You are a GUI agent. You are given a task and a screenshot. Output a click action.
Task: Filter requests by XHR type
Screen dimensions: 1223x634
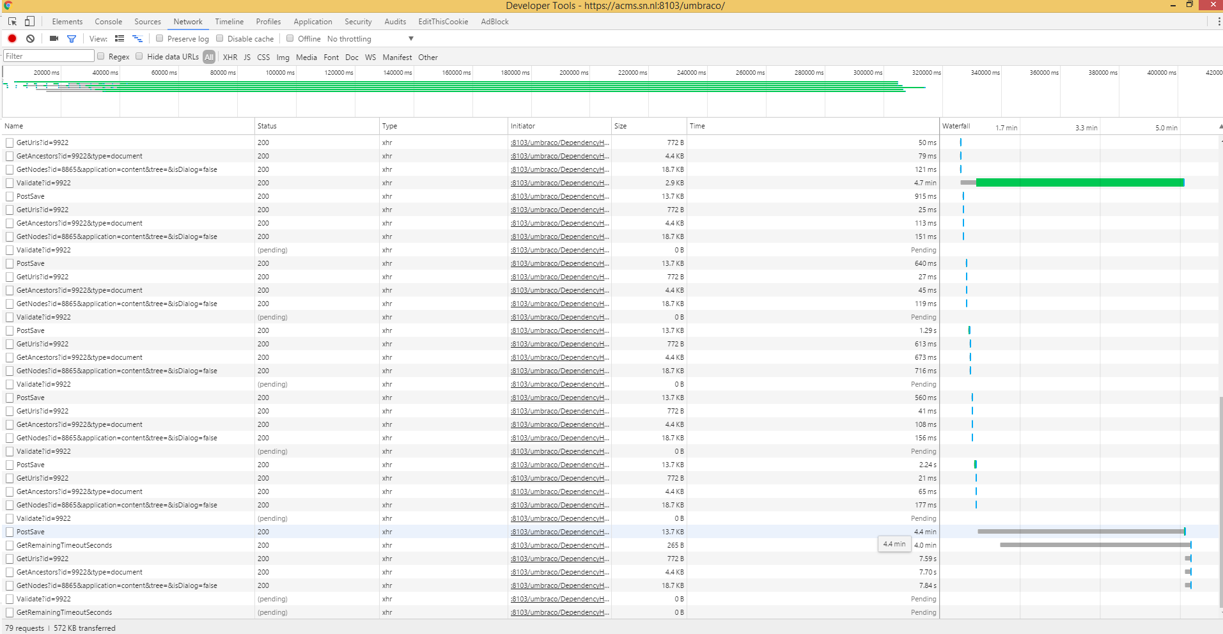230,57
